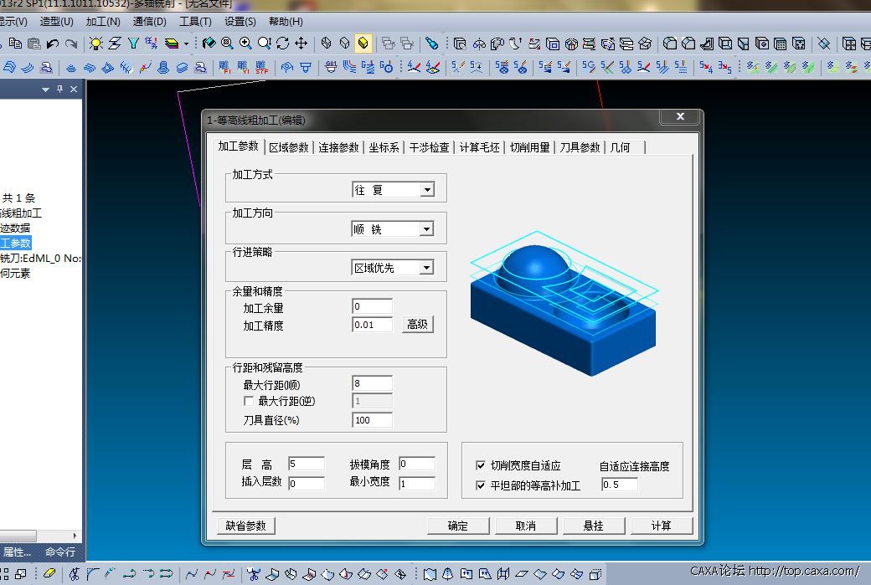Select the highlighted yellow shaded display icon

pyautogui.click(x=363, y=44)
